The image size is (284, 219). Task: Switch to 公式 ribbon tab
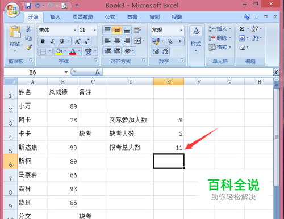click(110, 17)
